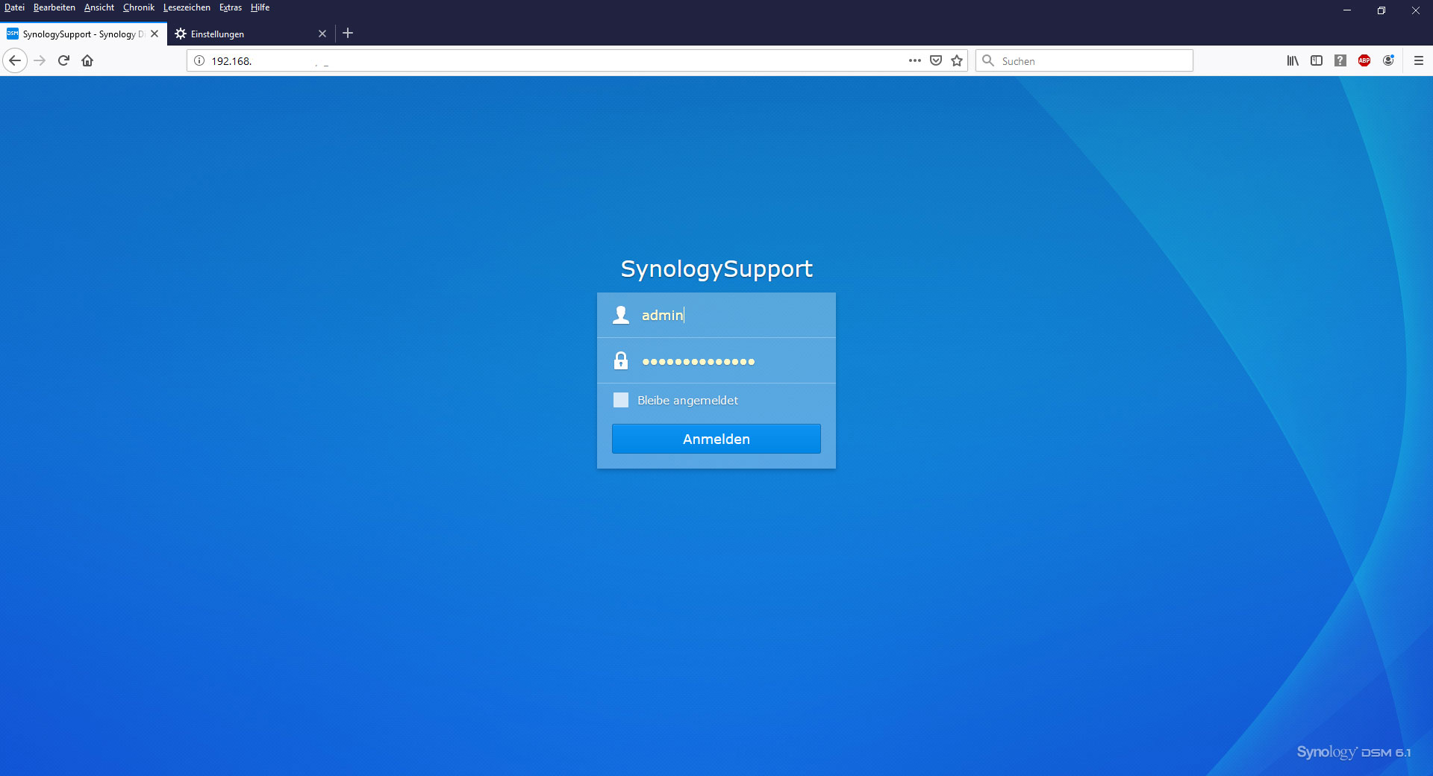Bookmark this page with the star
The image size is (1433, 776).
tap(957, 60)
